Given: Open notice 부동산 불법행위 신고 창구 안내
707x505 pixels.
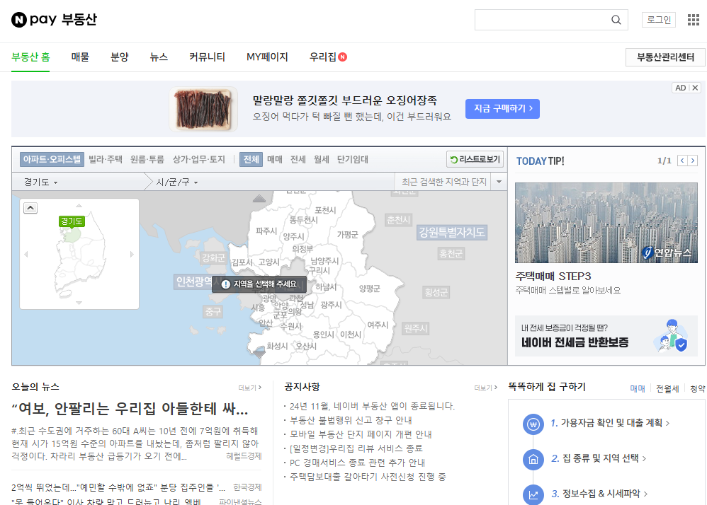Looking at the screenshot, I should (x=351, y=420).
